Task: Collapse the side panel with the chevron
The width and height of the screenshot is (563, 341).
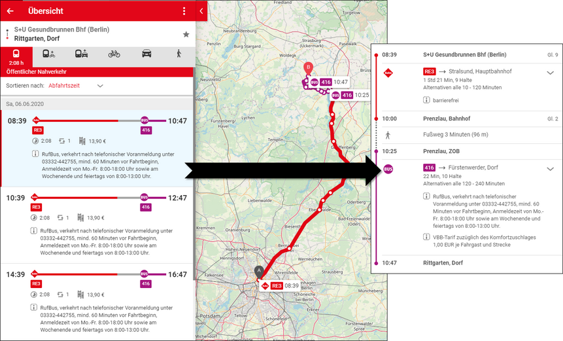Action: 201,10
